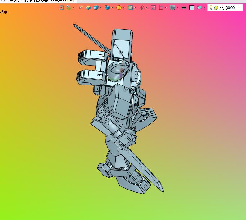The width and height of the screenshot is (246, 220).
Task: Click the teal layers stack icon
Action: click(x=199, y=7)
